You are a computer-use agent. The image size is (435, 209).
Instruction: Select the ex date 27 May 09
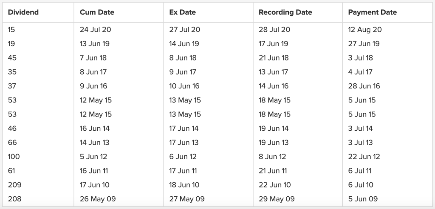point(186,199)
